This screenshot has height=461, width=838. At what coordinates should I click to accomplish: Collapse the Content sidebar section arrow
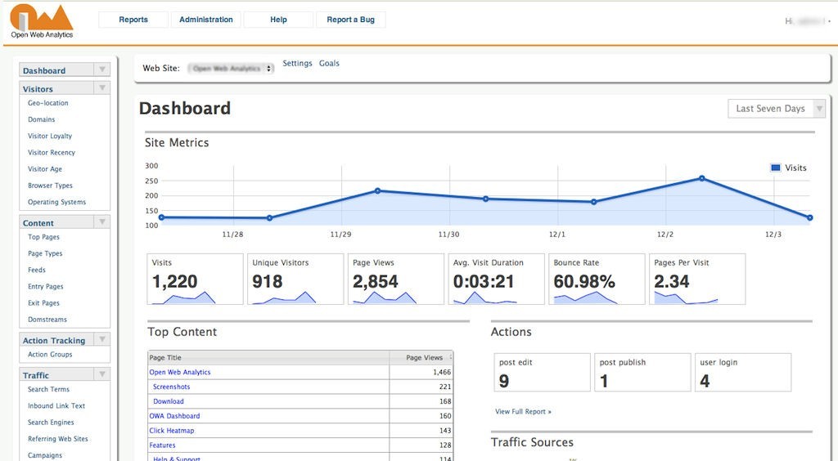tap(101, 222)
